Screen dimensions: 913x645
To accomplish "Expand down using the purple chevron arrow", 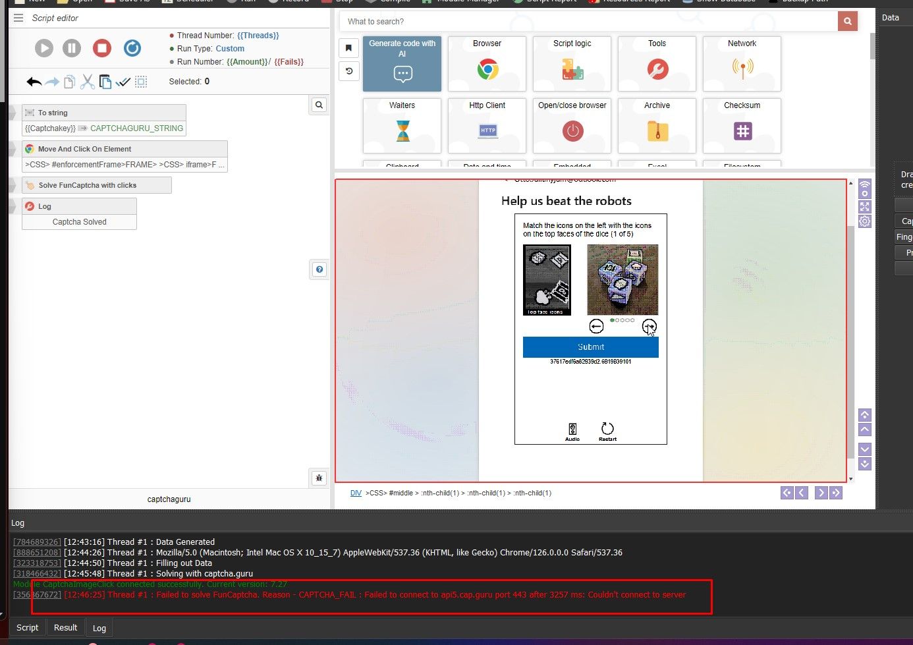I will pos(865,449).
